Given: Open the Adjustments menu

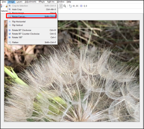Looking at the screenshot, I should tap(31, 2).
